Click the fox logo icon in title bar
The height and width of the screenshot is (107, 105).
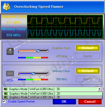coord(7,7)
